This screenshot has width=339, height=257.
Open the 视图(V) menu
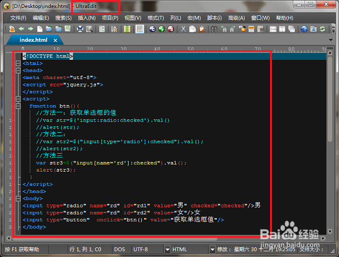click(x=133, y=18)
